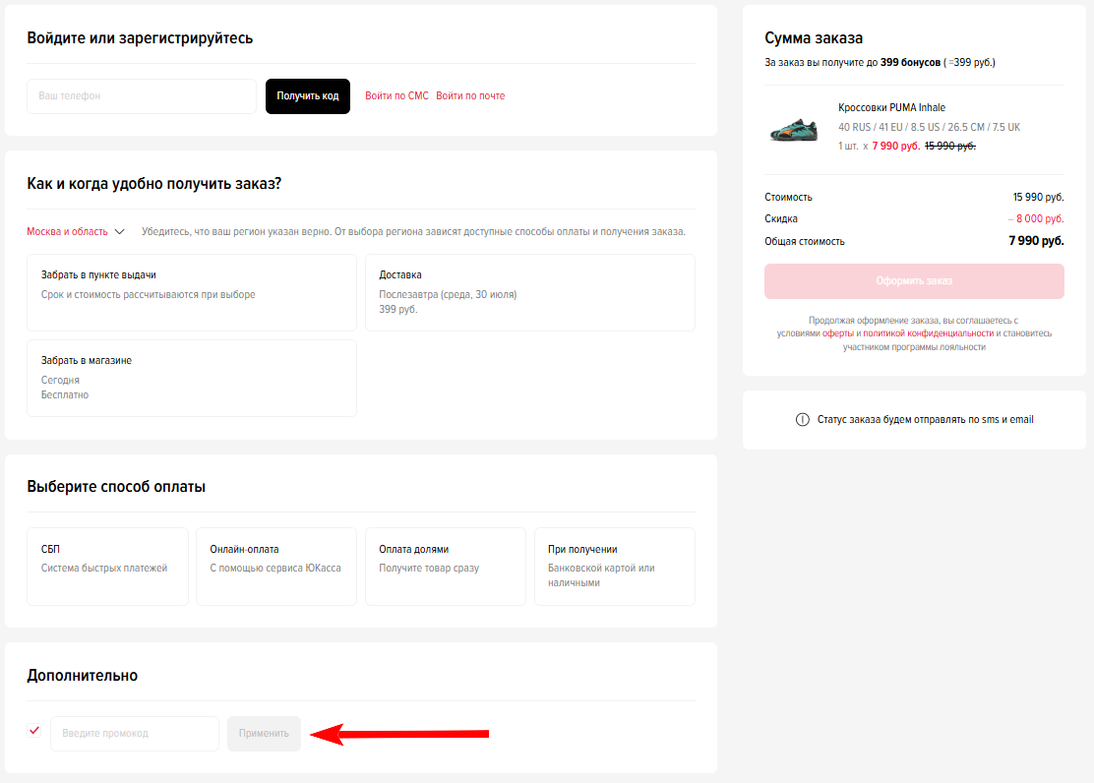Image resolution: width=1094 pixels, height=783 pixels.
Task: Click the Ваш телефон input field
Action: tap(142, 96)
